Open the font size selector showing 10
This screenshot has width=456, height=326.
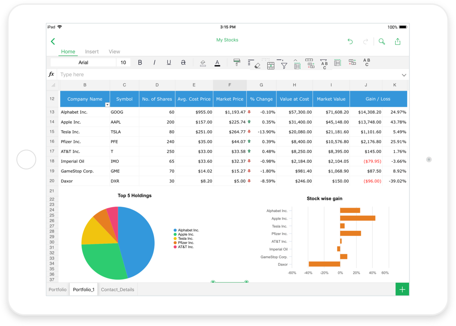coord(123,63)
